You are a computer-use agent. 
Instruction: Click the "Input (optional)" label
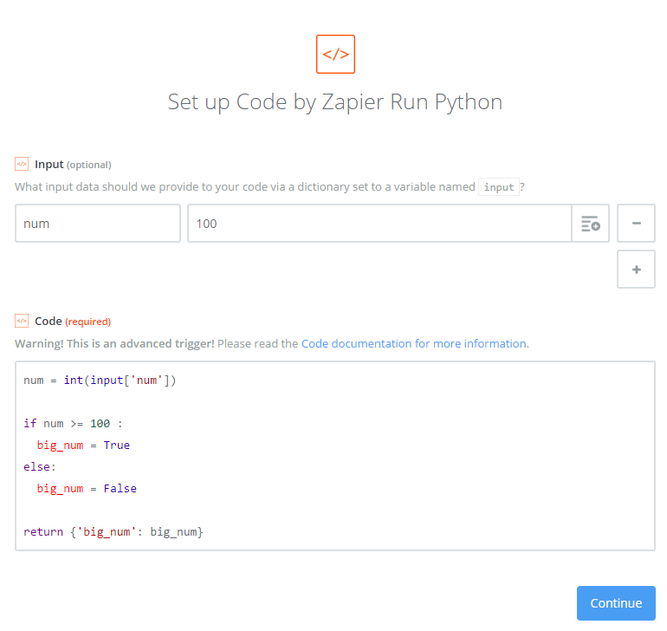[x=73, y=164]
